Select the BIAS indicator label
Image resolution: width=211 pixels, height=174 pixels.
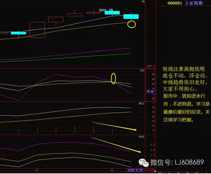click(141, 137)
